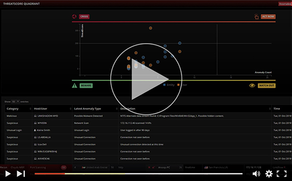Seek along the video progress bar
This screenshot has width=292, height=181.
tap(138, 174)
